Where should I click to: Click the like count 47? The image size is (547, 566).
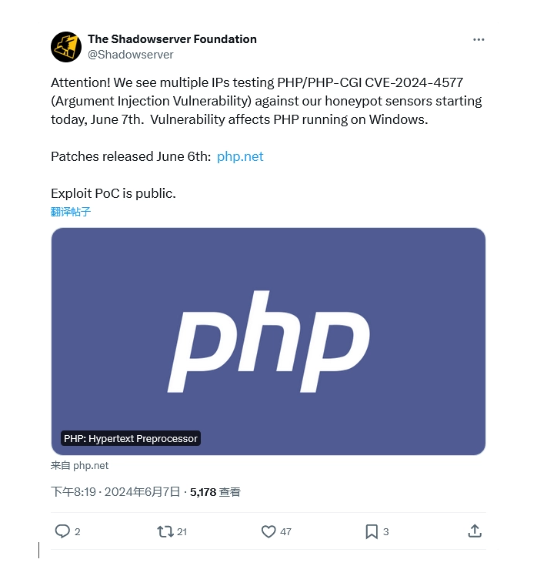(x=285, y=531)
